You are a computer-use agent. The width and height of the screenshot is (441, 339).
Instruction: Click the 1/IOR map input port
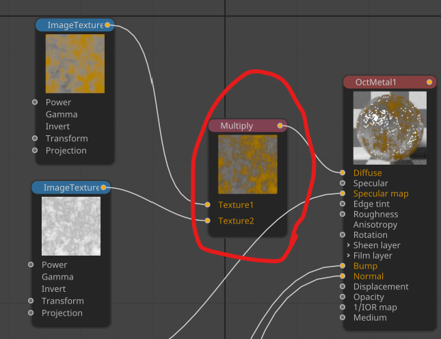343,307
